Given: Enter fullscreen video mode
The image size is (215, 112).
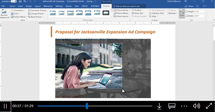Looking at the screenshot, I should point(209,106).
